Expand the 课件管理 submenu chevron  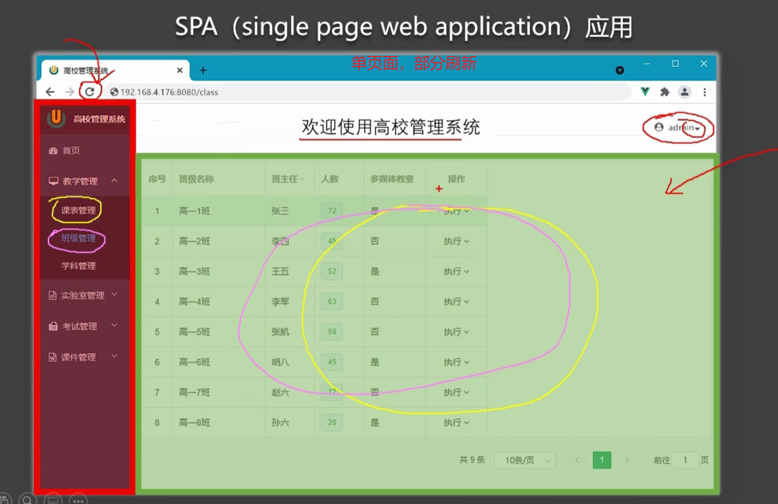pyautogui.click(x=114, y=357)
